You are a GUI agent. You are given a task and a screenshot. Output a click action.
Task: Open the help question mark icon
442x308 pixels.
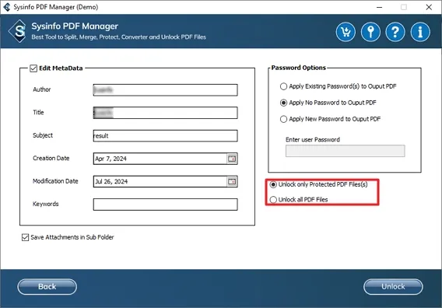[x=395, y=32]
